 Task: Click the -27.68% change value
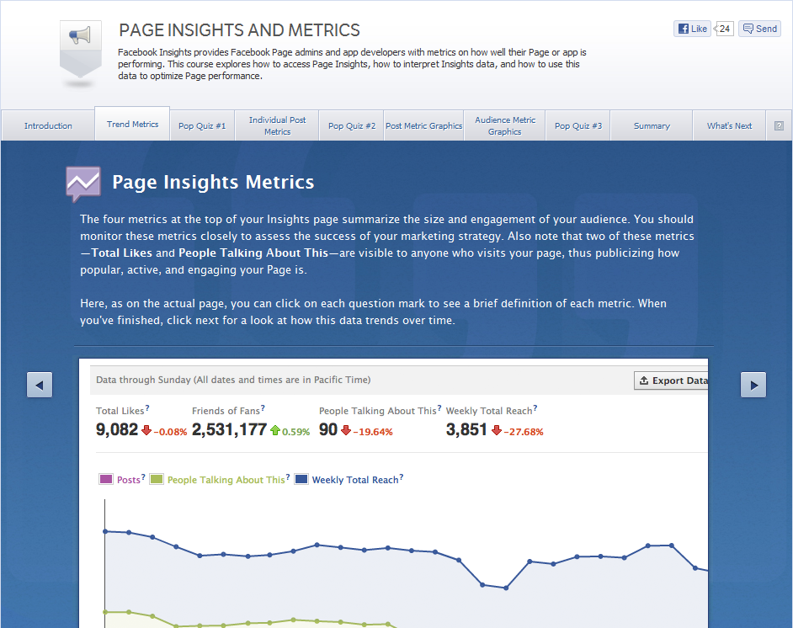coord(524,432)
